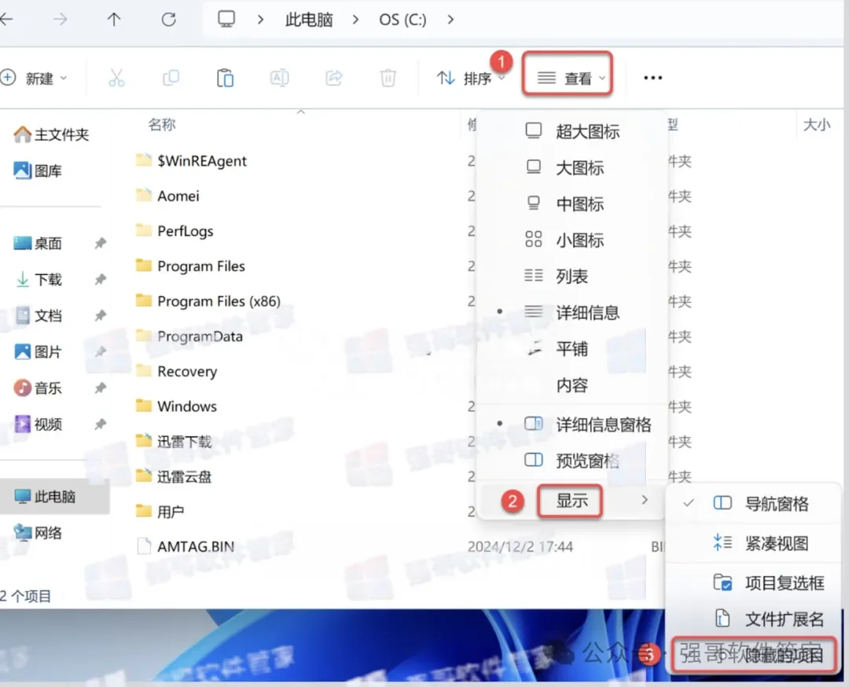The width and height of the screenshot is (849, 687).
Task: Refresh the current folder
Action: click(168, 20)
